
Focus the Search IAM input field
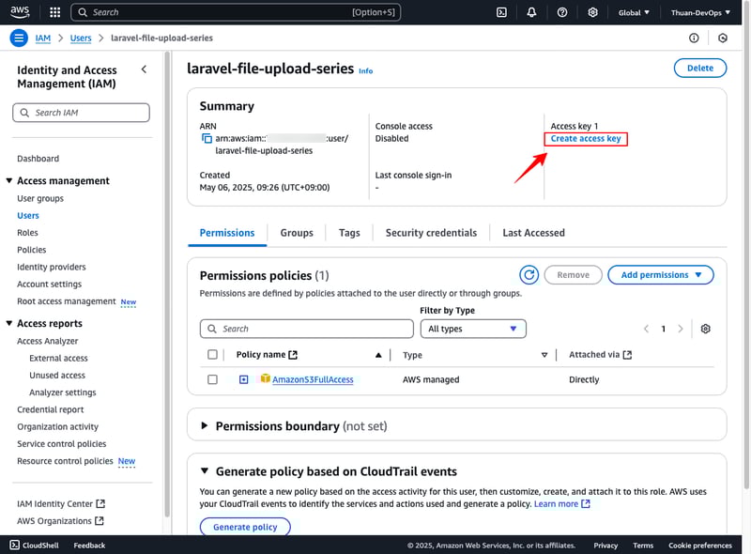82,113
